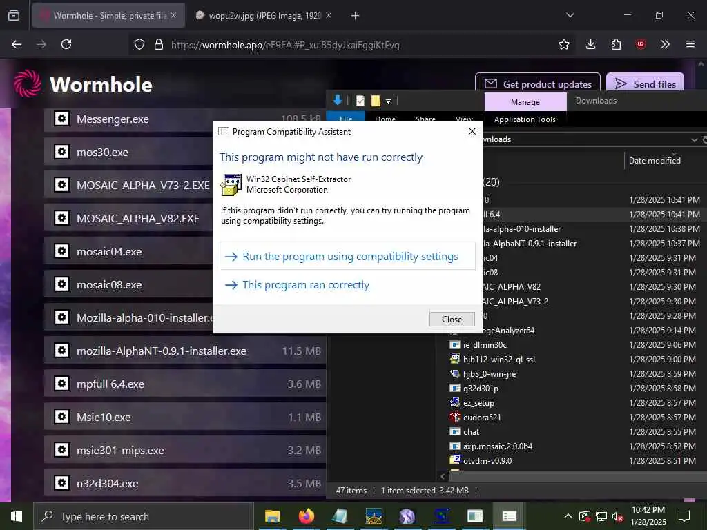The image size is (707, 530).
Task: Click msie301-mips.exe file icon
Action: pyautogui.click(x=61, y=450)
